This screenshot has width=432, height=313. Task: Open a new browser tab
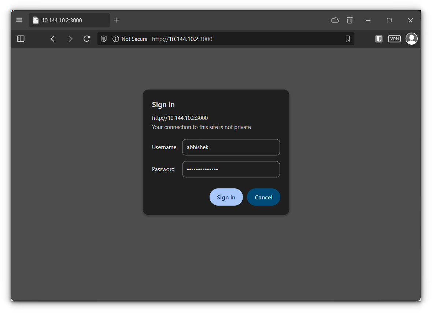117,20
